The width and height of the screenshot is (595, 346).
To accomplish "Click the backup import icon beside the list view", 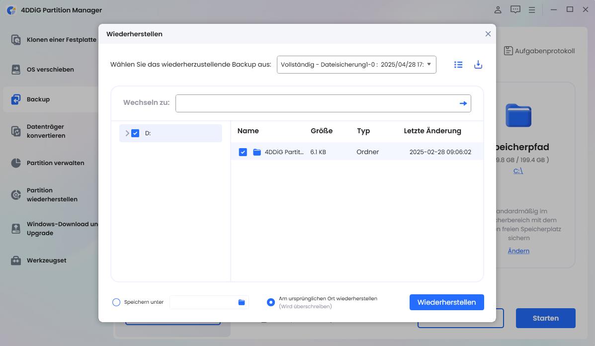I will (x=478, y=64).
